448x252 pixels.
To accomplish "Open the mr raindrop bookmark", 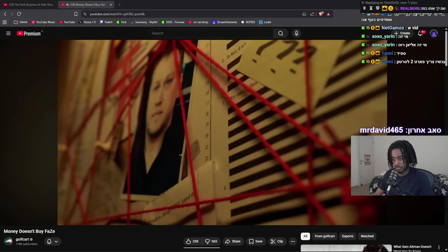I will (x=198, y=22).
